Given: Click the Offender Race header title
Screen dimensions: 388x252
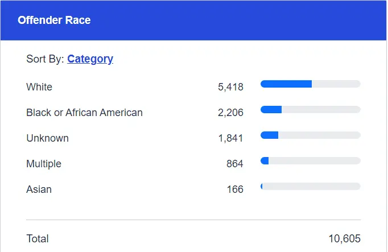Looking at the screenshot, I should click(x=54, y=20).
